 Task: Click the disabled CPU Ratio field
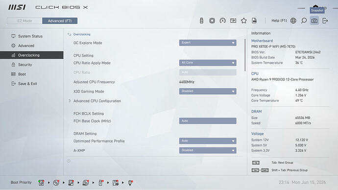click(208, 72)
